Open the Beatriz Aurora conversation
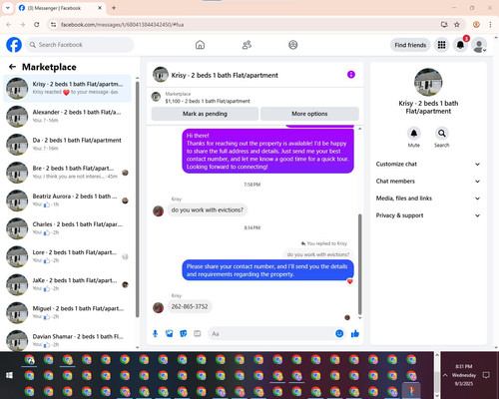Image resolution: width=499 pixels, height=399 pixels. (x=68, y=200)
